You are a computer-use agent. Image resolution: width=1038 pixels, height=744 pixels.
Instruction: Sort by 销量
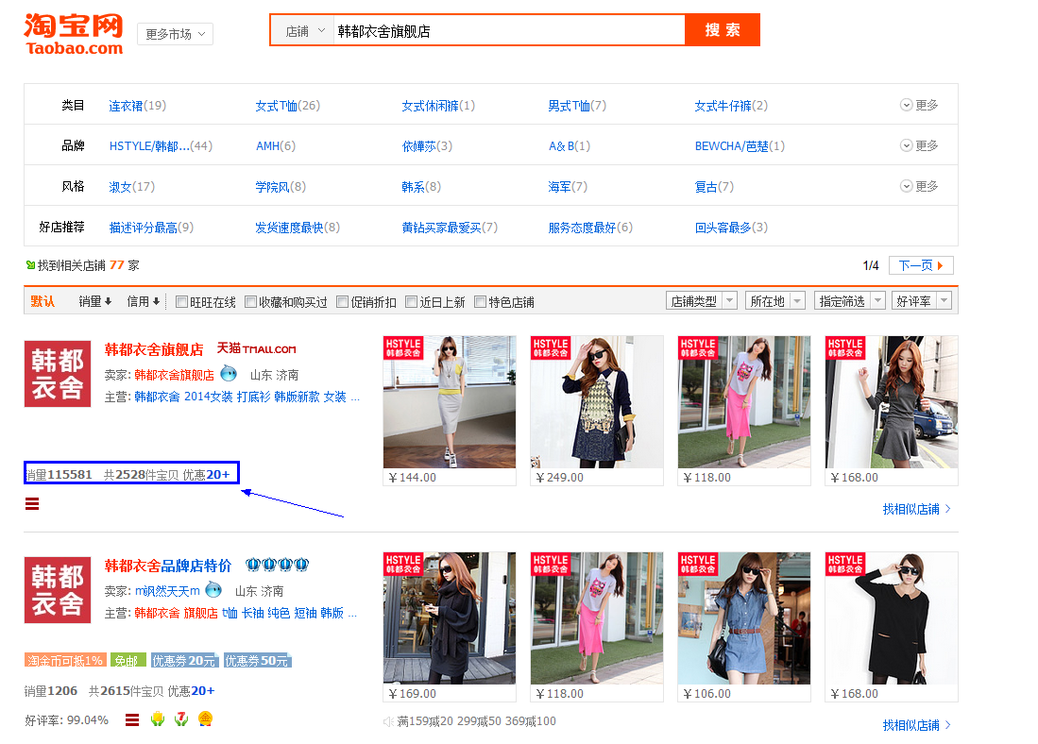(94, 301)
